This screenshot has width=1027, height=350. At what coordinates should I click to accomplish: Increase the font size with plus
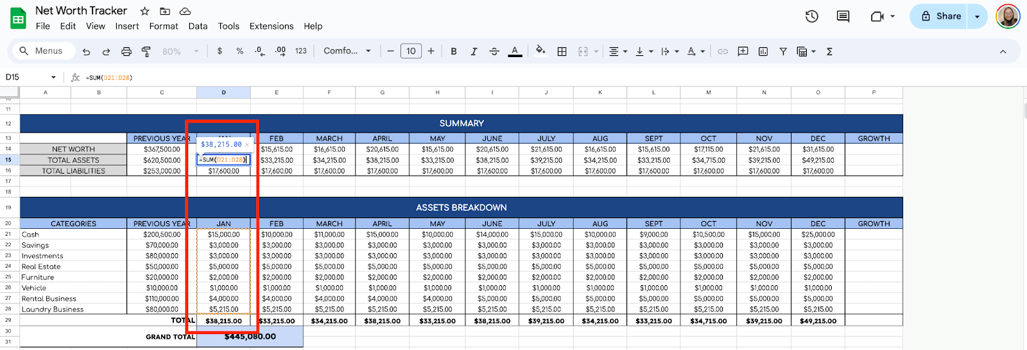pos(431,51)
